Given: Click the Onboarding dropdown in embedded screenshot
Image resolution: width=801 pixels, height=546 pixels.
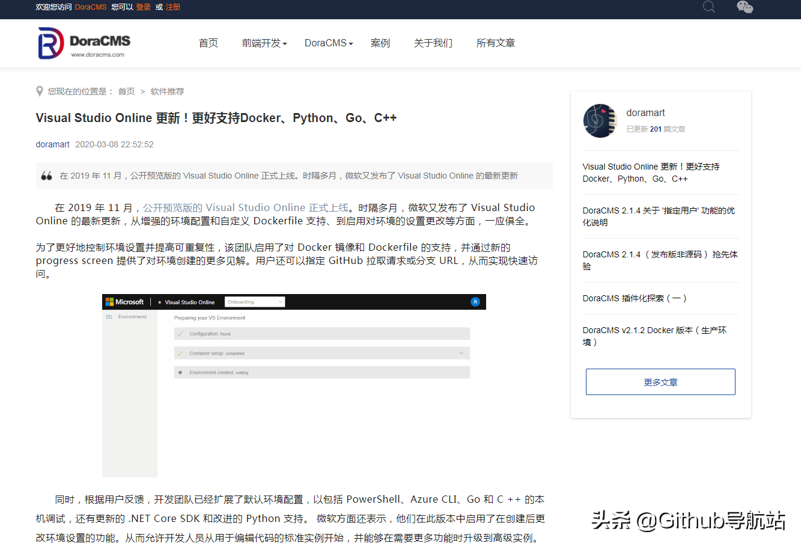Looking at the screenshot, I should [255, 302].
